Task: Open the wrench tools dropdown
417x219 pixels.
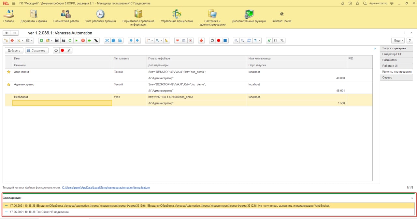Action: [20, 41]
